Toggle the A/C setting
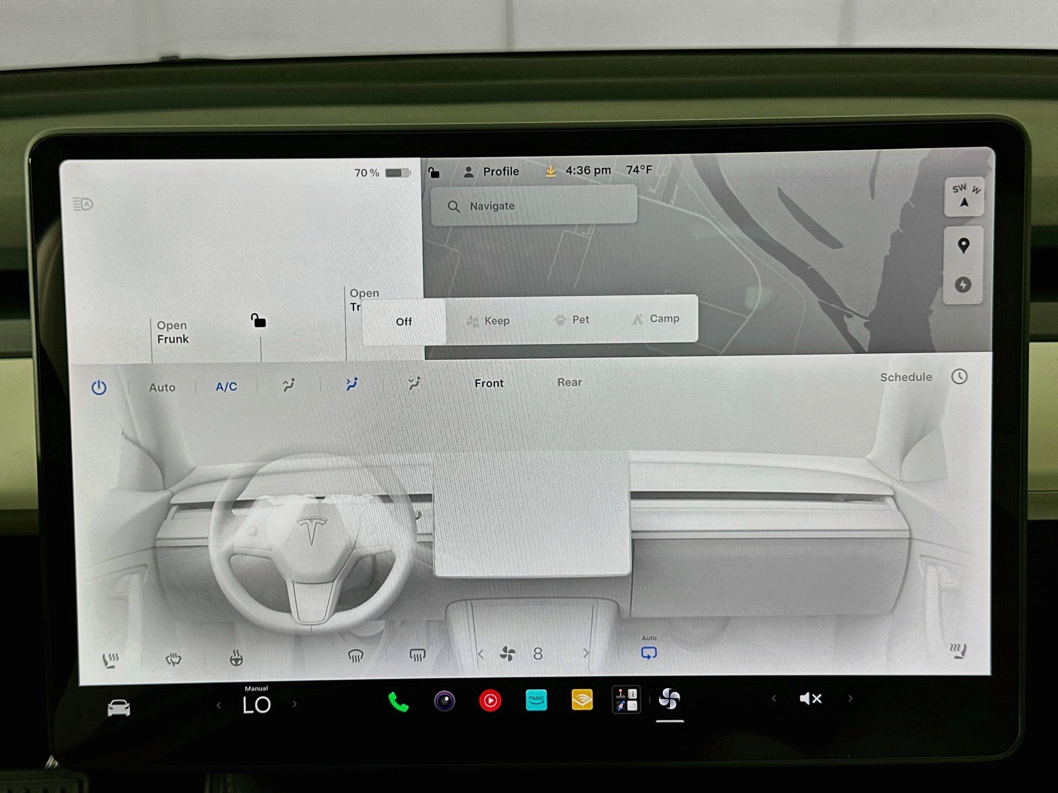Screen dimensions: 1058x793 pyautogui.click(x=226, y=387)
